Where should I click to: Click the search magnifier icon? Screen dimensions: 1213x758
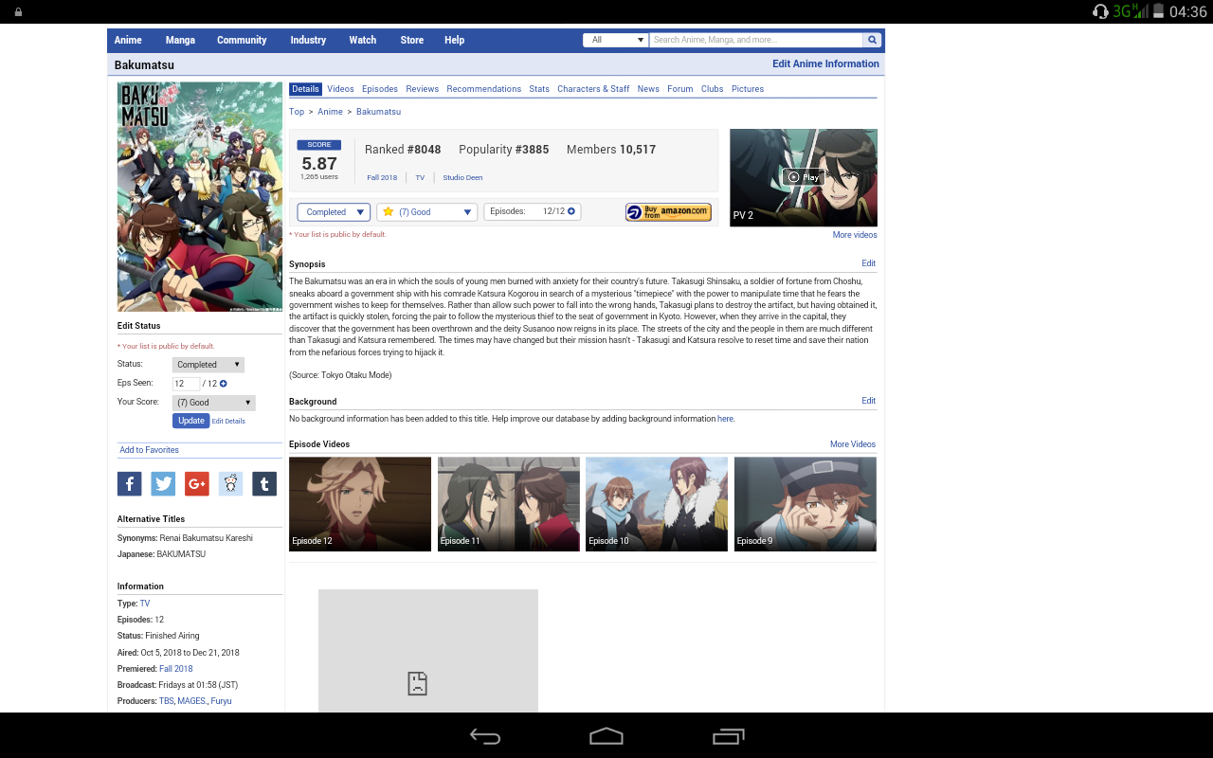[872, 40]
